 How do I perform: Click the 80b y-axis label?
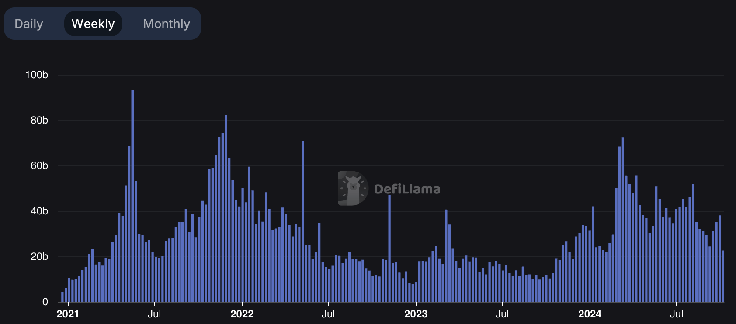[x=39, y=120]
